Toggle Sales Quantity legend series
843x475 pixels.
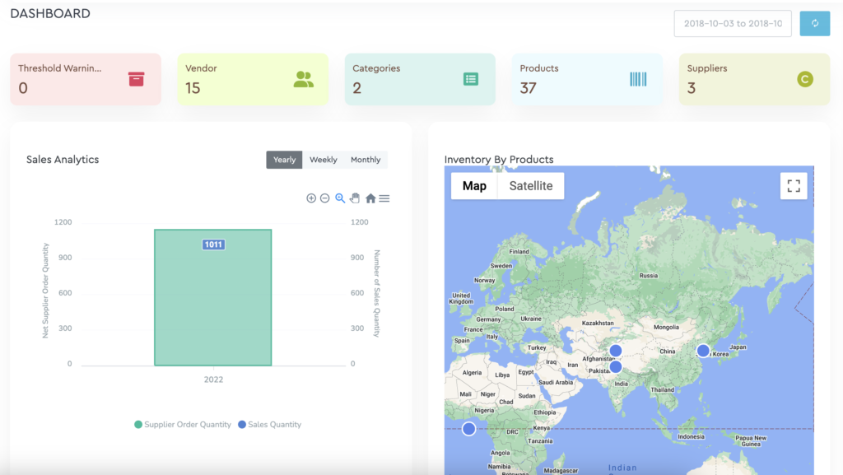tap(270, 425)
